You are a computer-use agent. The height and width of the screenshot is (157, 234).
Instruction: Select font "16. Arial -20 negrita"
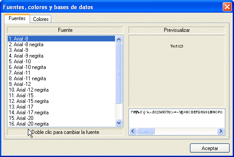pyautogui.click(x=61, y=124)
